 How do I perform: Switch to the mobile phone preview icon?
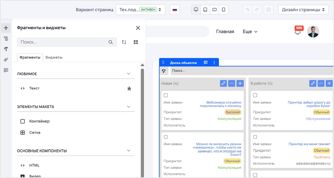click(x=224, y=10)
